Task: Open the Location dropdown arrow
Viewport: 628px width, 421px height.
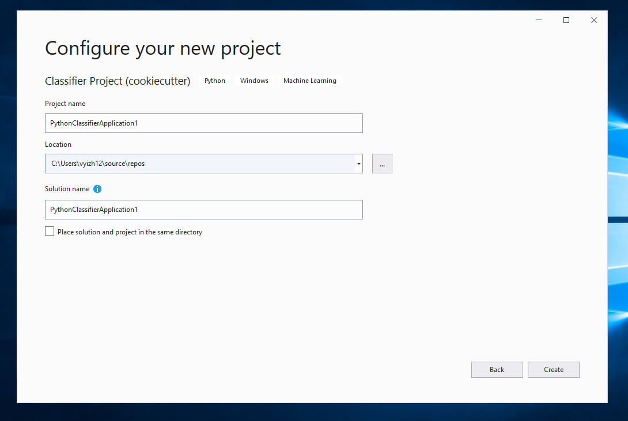Action: pos(359,164)
